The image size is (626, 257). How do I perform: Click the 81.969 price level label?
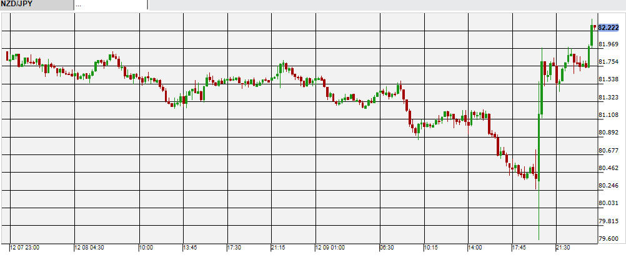[608, 44]
